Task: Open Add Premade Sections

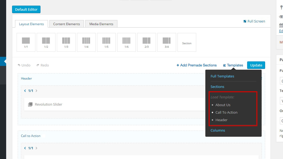Action: tap(197, 65)
